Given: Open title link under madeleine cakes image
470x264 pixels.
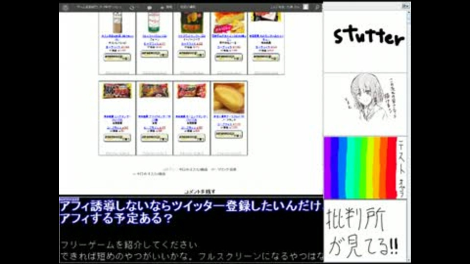Looking at the screenshot, I should [x=229, y=117].
